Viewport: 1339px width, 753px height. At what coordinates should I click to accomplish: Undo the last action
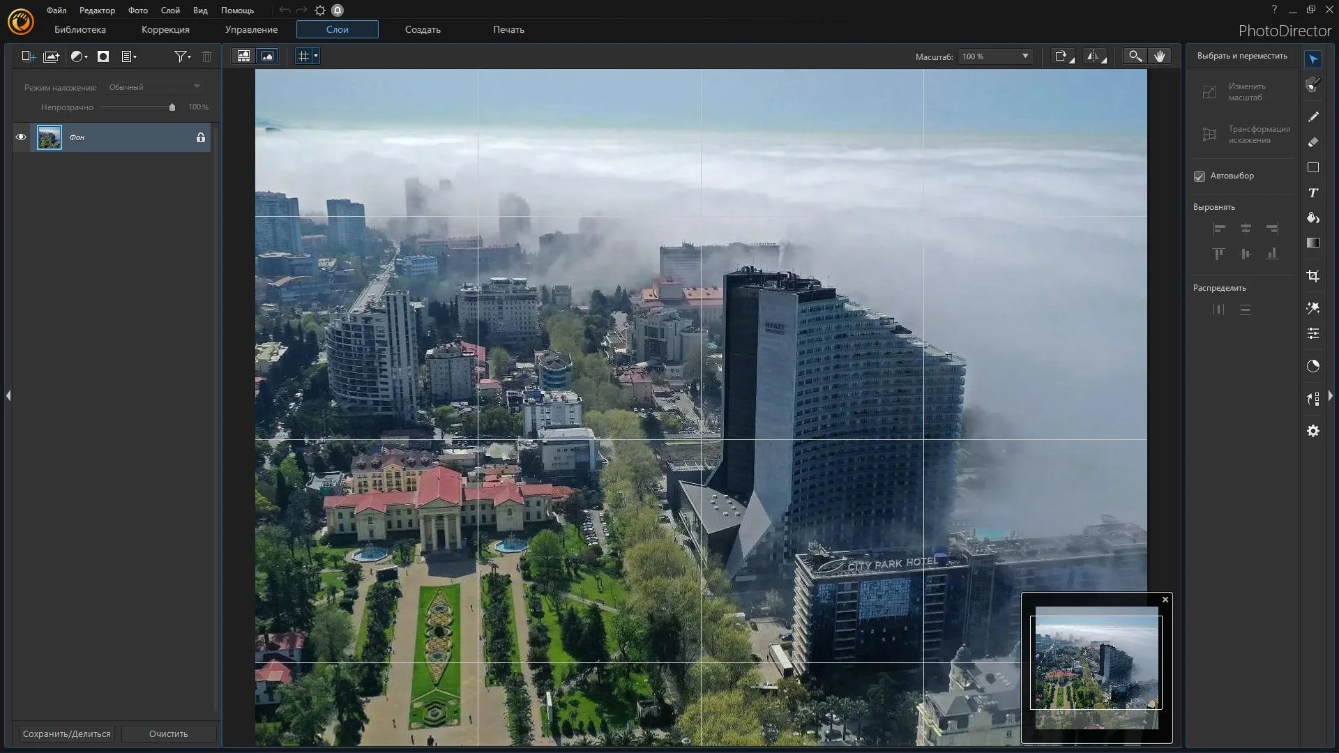tap(285, 10)
